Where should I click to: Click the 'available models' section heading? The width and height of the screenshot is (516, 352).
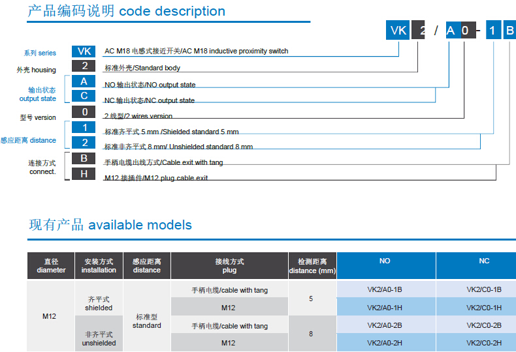[110, 225]
